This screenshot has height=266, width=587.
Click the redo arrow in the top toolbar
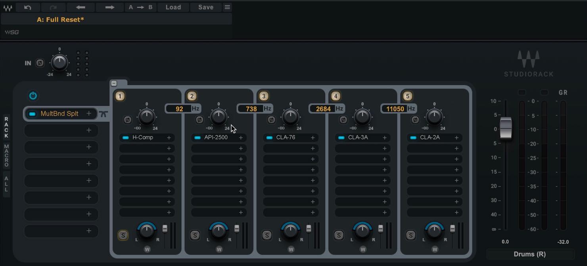[x=54, y=7]
